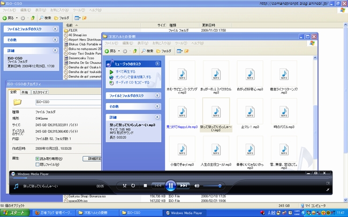Viewport: 348px width, 217px height.
Task: Select the 全般 tab in properties dialog
Action: [14, 92]
